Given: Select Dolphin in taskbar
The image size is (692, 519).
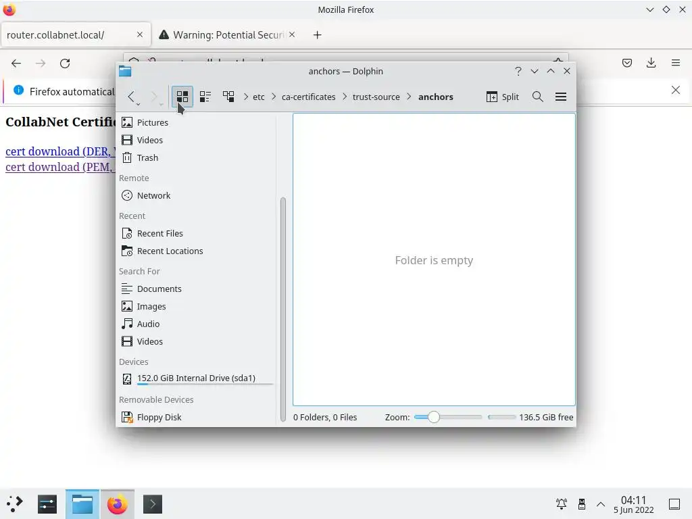Looking at the screenshot, I should point(82,504).
